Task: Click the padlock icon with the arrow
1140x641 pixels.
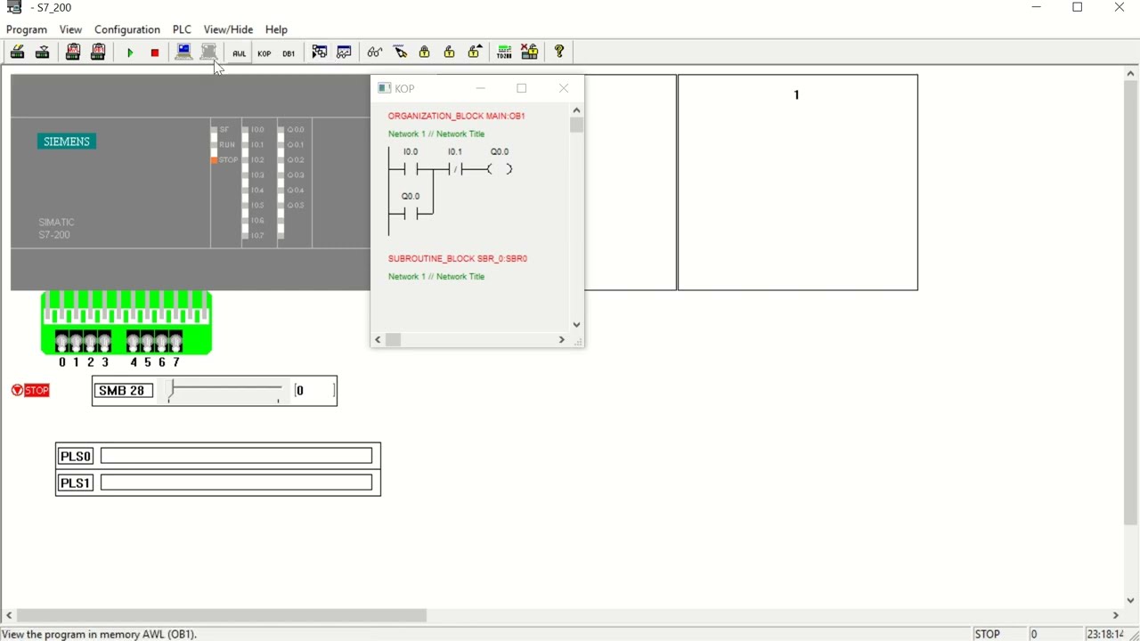Action: [475, 53]
